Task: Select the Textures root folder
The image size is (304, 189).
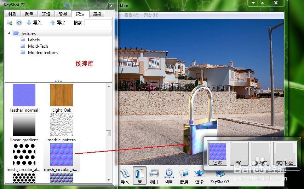Action: tap(28, 34)
